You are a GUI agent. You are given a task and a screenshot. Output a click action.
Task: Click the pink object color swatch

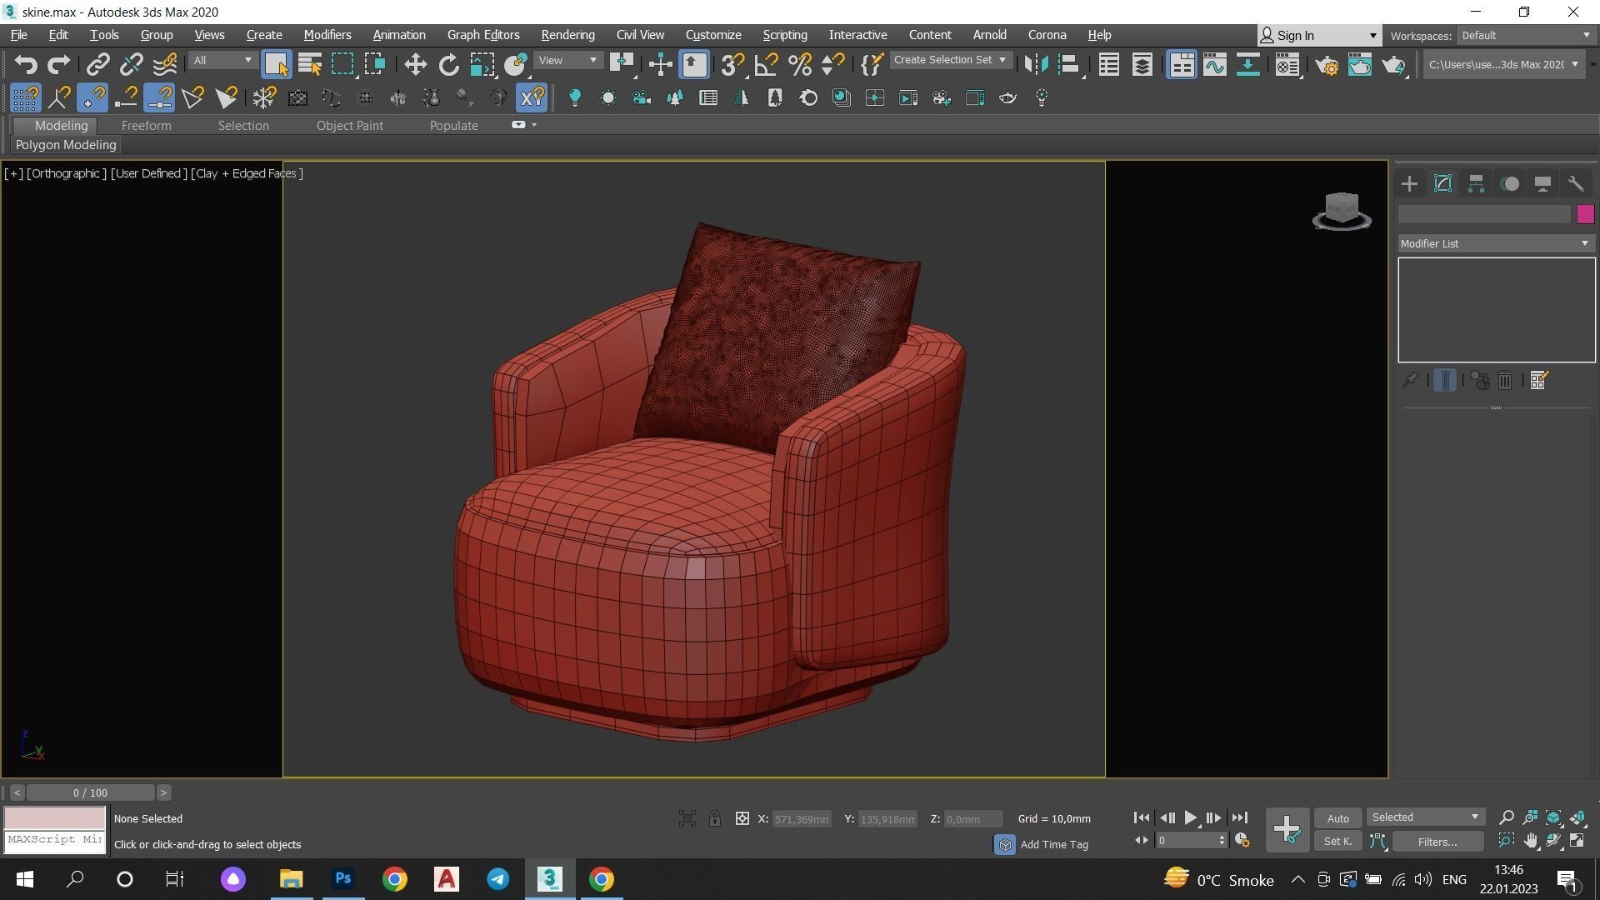[x=1585, y=214]
